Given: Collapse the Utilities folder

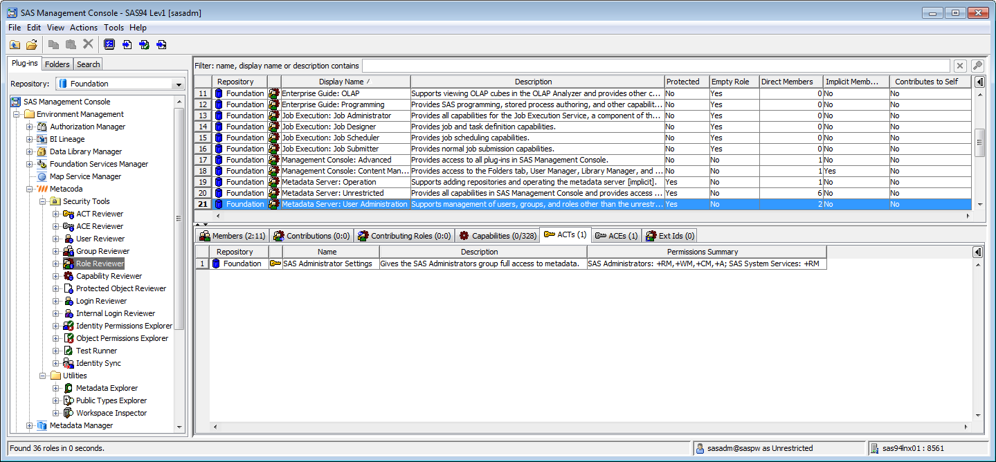Looking at the screenshot, I should point(42,376).
